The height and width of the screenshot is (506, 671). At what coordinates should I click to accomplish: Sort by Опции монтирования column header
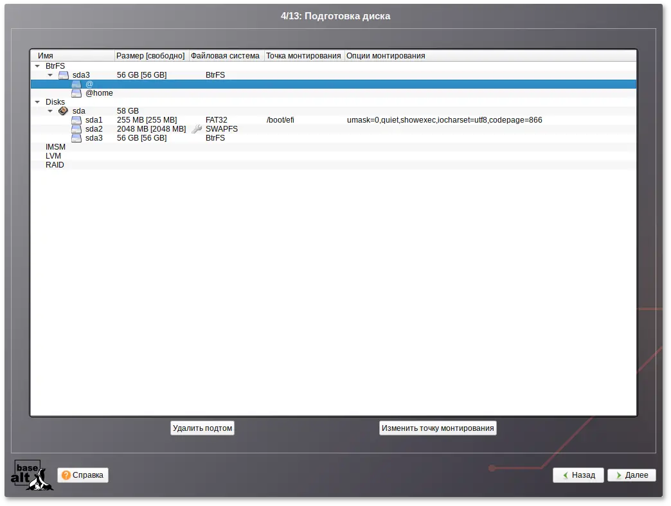click(490, 56)
